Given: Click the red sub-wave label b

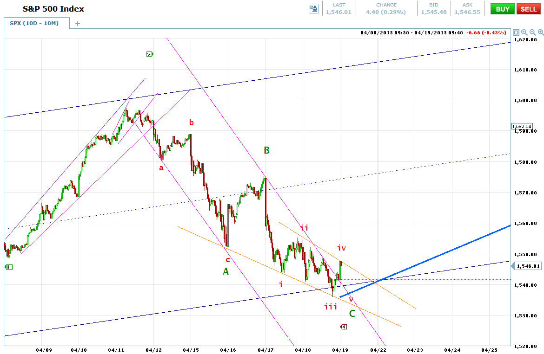Looking at the screenshot, I should coord(191,122).
